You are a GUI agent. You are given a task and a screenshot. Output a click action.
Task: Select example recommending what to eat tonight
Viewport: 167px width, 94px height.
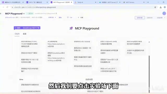[83, 58]
